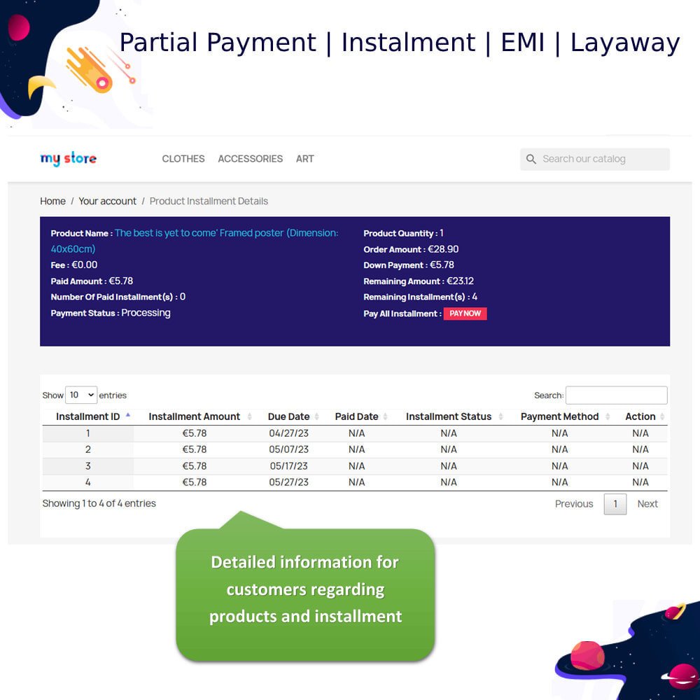Open Your account breadcrumb
Image resolution: width=700 pixels, height=700 pixels.
point(108,202)
